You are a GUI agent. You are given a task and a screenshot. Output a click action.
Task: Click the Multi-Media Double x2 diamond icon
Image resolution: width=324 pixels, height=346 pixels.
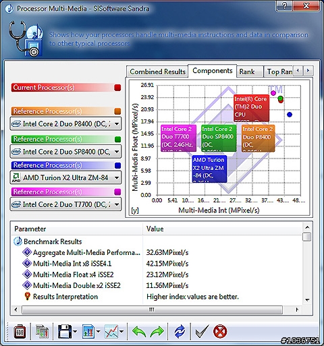pyautogui.click(x=27, y=285)
